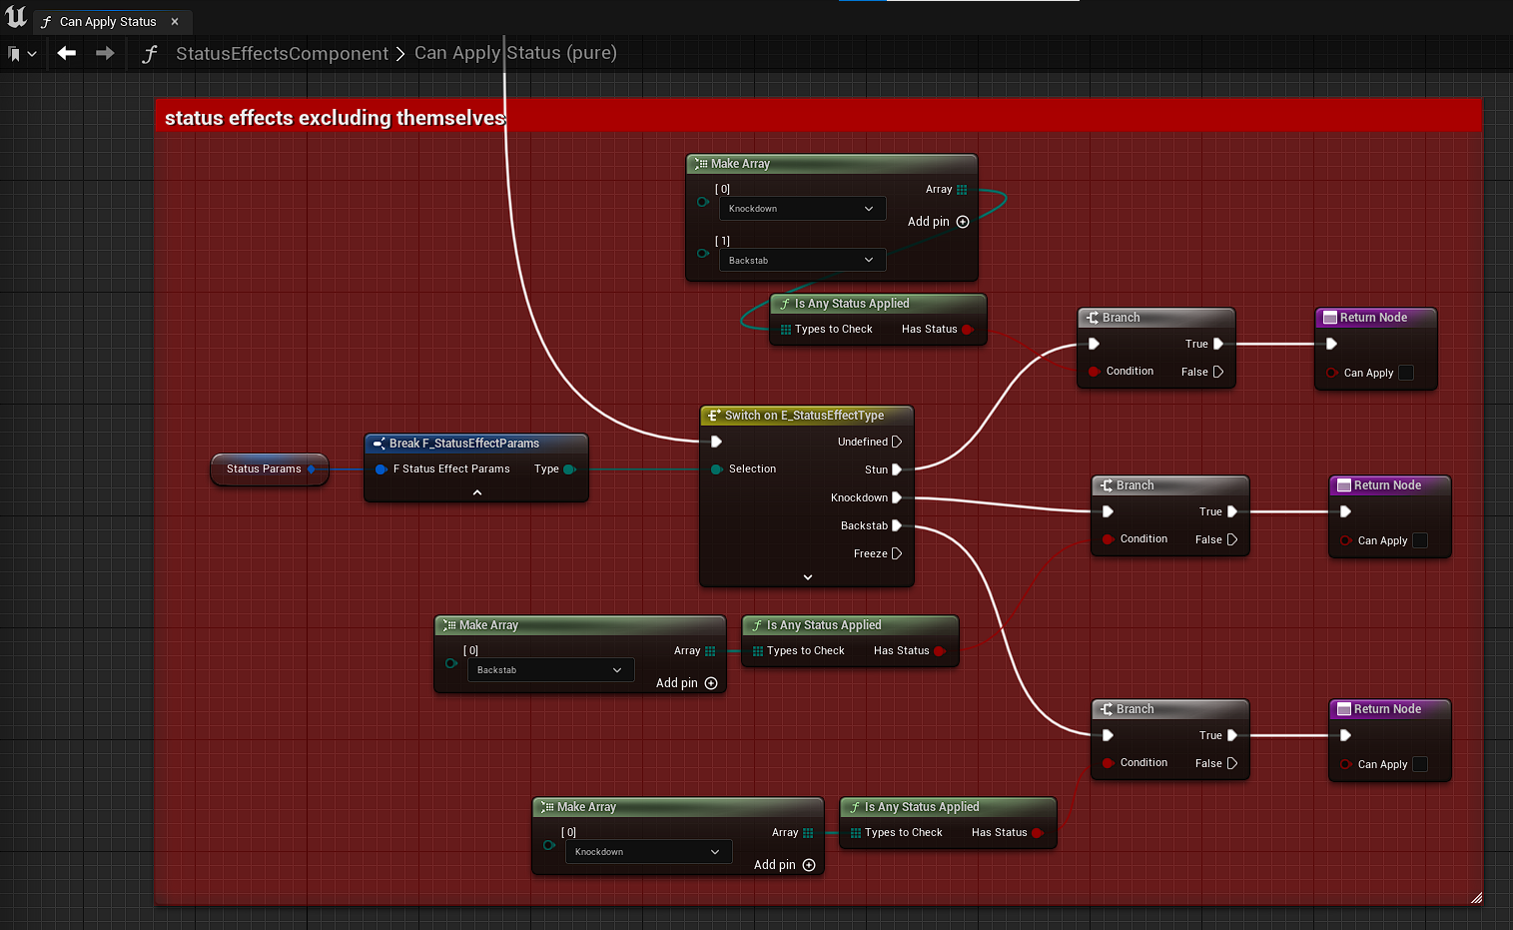Open the Knockdown dropdown in top Make Array
Screen dimensions: 1513x930
[x=802, y=209]
